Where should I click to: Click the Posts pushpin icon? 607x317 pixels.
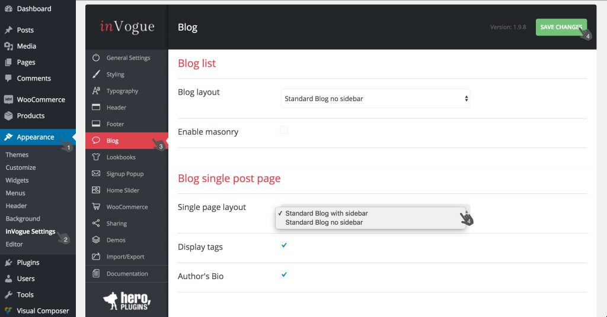click(x=8, y=30)
